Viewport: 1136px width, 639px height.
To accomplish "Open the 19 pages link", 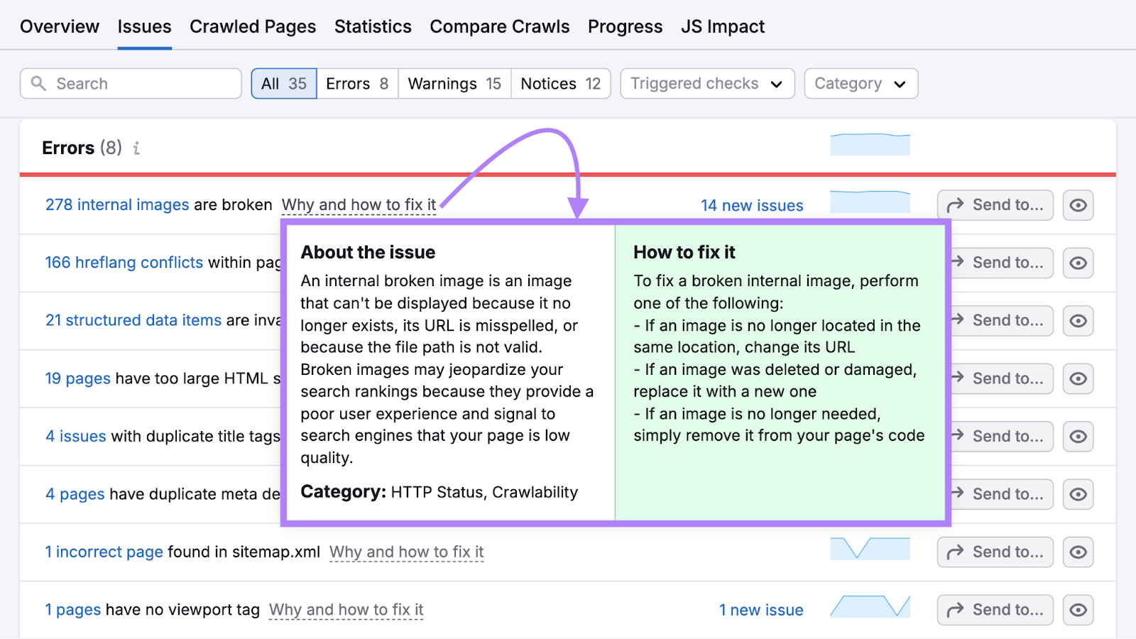I will click(78, 378).
